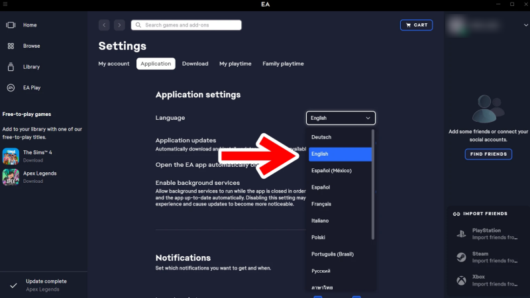Click the FIND FRIENDS button
Screen dimensions: 530x298
[488, 154]
